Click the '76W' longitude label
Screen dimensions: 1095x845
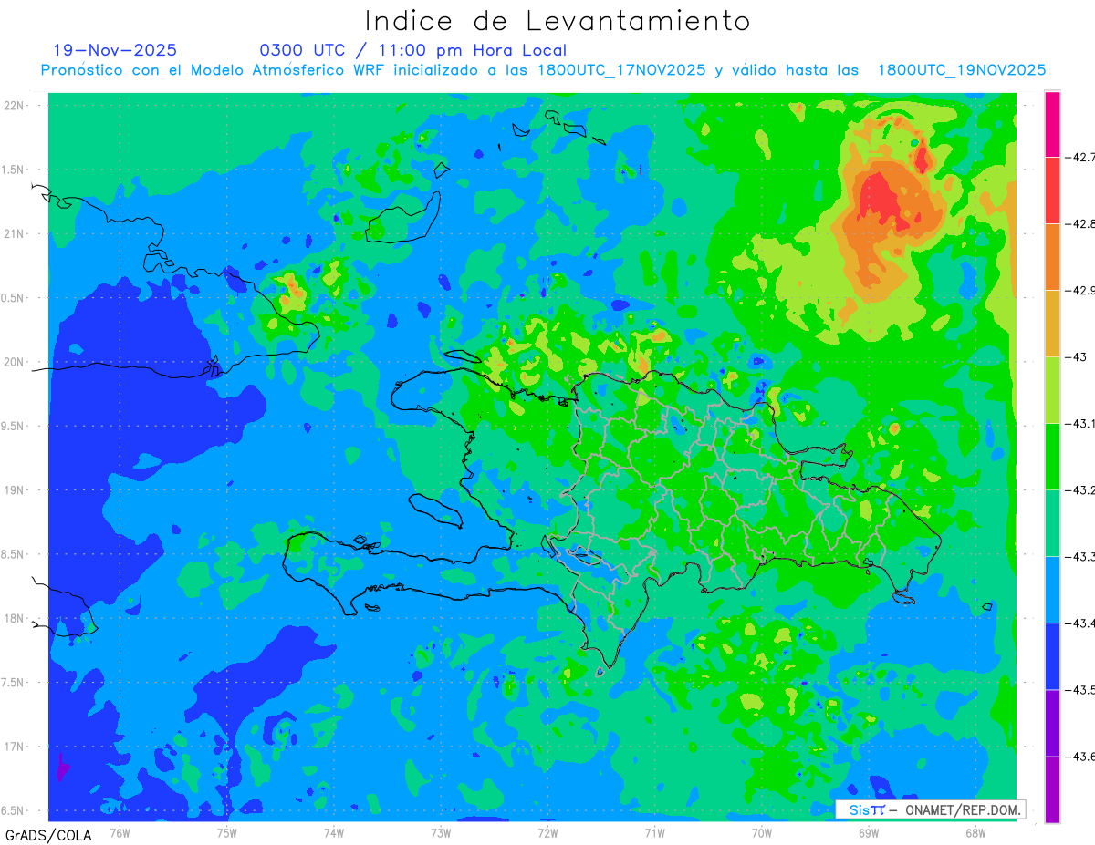120,832
